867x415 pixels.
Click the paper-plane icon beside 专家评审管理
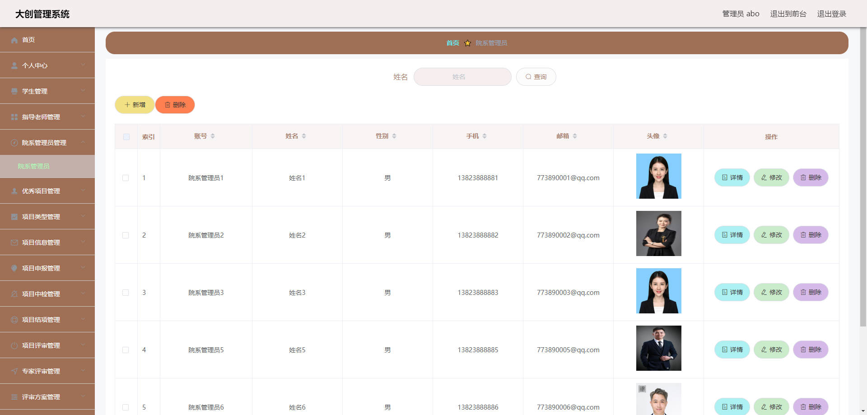(x=14, y=372)
